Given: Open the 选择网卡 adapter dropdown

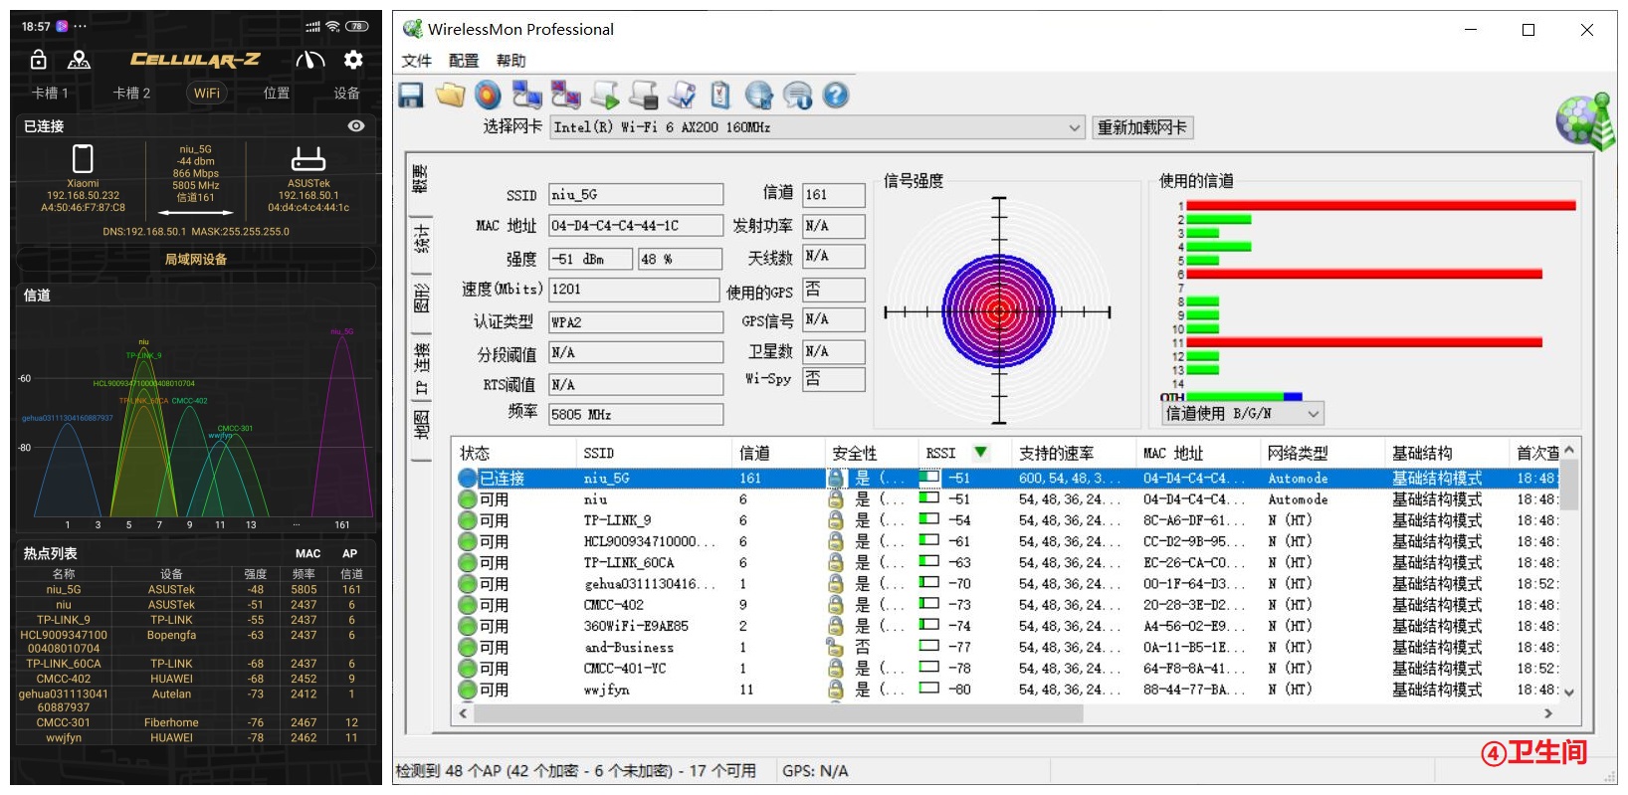Looking at the screenshot, I should pyautogui.click(x=1075, y=127).
